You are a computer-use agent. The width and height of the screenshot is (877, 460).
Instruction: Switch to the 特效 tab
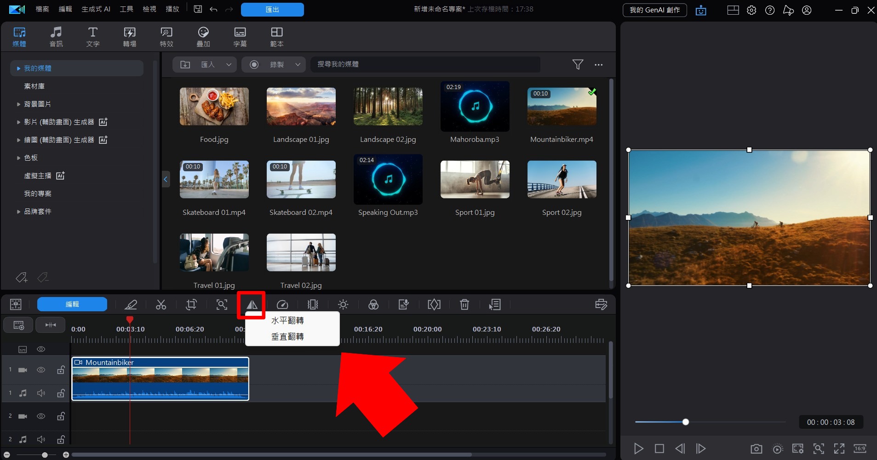[166, 37]
